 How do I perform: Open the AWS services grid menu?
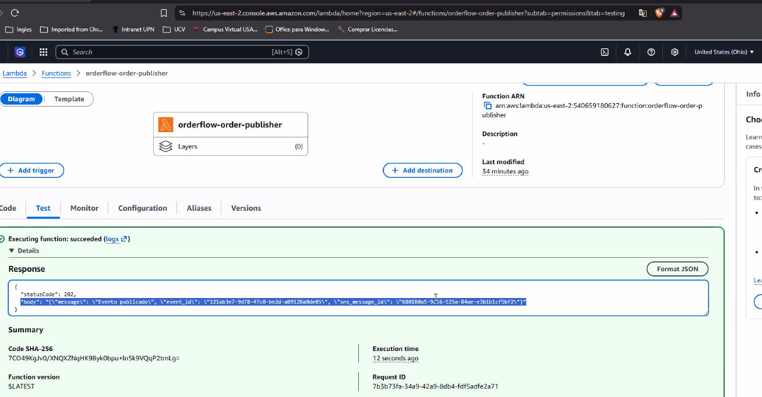click(x=43, y=52)
